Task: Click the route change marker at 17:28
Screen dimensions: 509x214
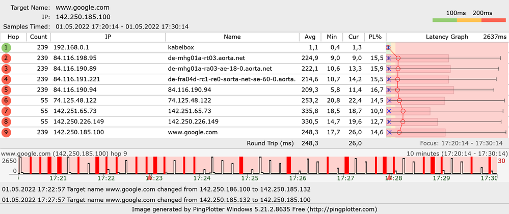Action: [390, 178]
